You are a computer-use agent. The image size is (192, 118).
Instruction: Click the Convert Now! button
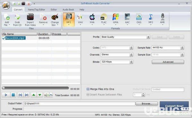174,106
